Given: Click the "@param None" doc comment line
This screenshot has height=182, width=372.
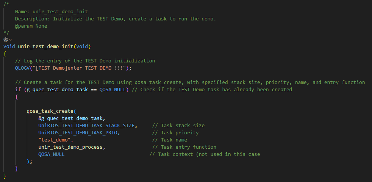Looking at the screenshot, I should pos(31,26).
